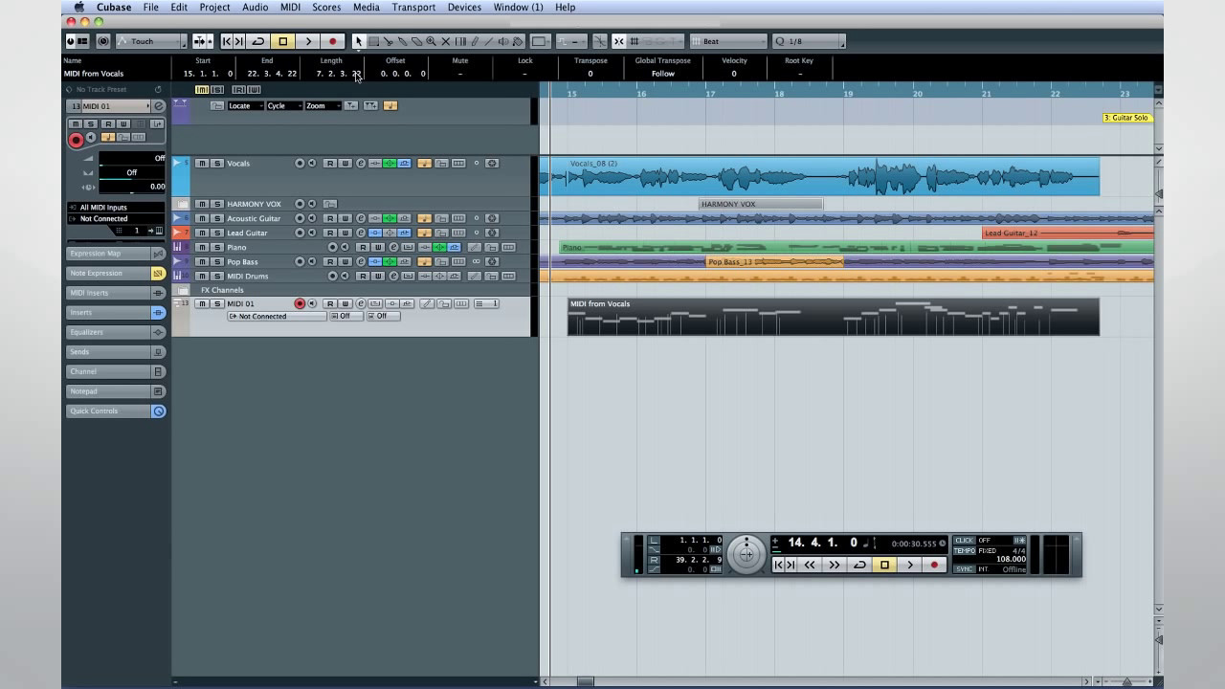Open the Sends inspector section
1225x689 pixels.
(116, 352)
